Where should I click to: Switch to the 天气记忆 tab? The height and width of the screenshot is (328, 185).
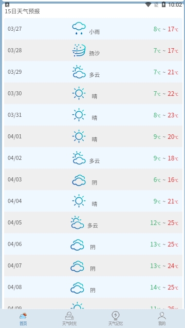pyautogui.click(x=115, y=319)
